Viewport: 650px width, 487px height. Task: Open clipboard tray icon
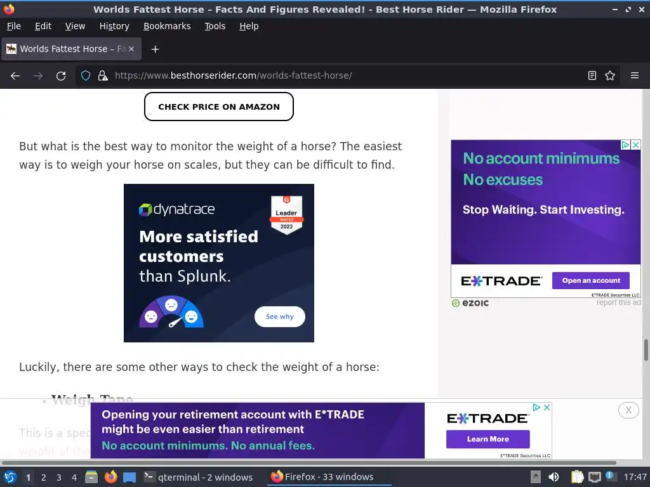577,477
